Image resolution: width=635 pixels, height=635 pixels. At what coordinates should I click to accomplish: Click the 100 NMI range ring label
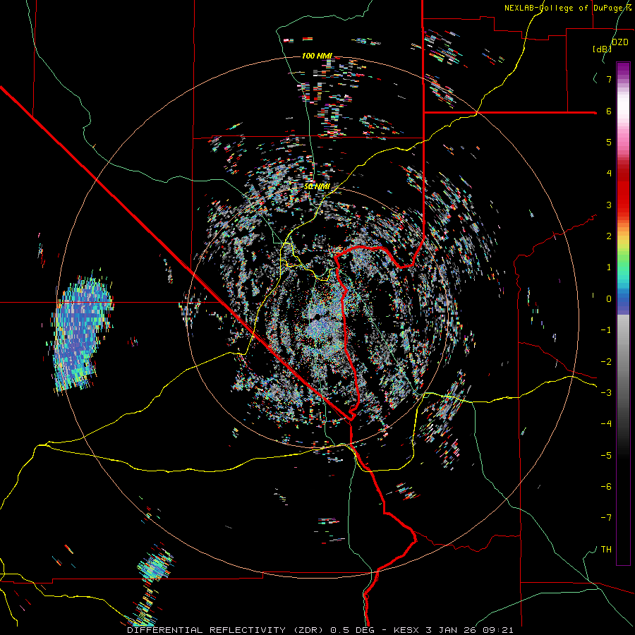pyautogui.click(x=317, y=56)
